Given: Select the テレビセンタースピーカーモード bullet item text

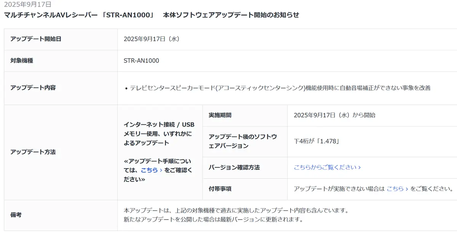Looking at the screenshot, I should click(280, 88).
